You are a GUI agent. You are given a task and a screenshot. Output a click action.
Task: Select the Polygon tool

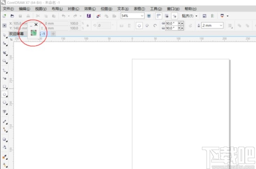pos(4,103)
